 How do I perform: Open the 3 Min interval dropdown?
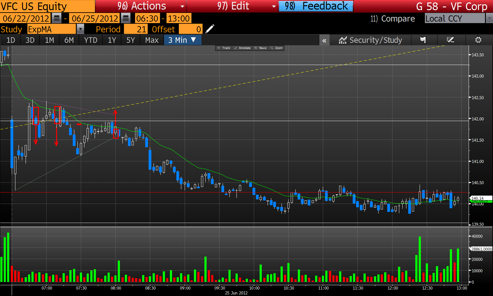183,40
